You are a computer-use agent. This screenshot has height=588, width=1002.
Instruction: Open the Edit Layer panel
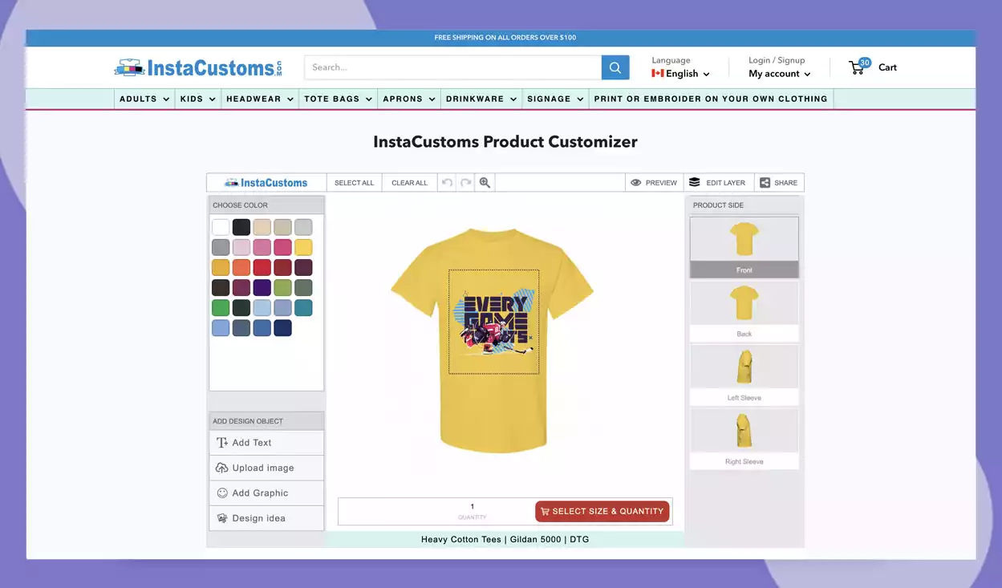point(717,183)
